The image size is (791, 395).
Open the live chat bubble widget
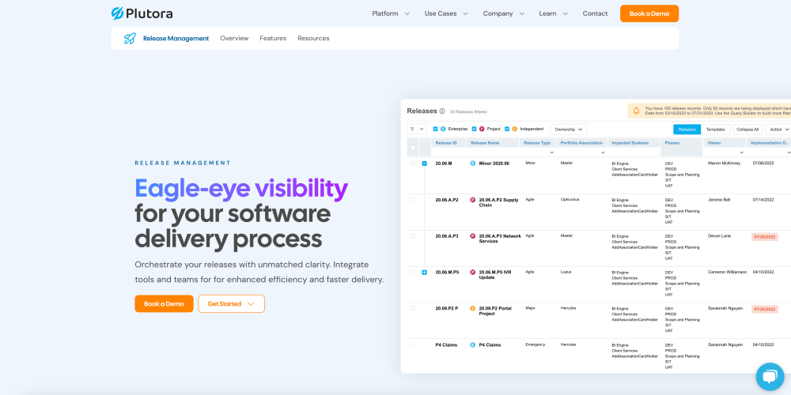click(769, 376)
